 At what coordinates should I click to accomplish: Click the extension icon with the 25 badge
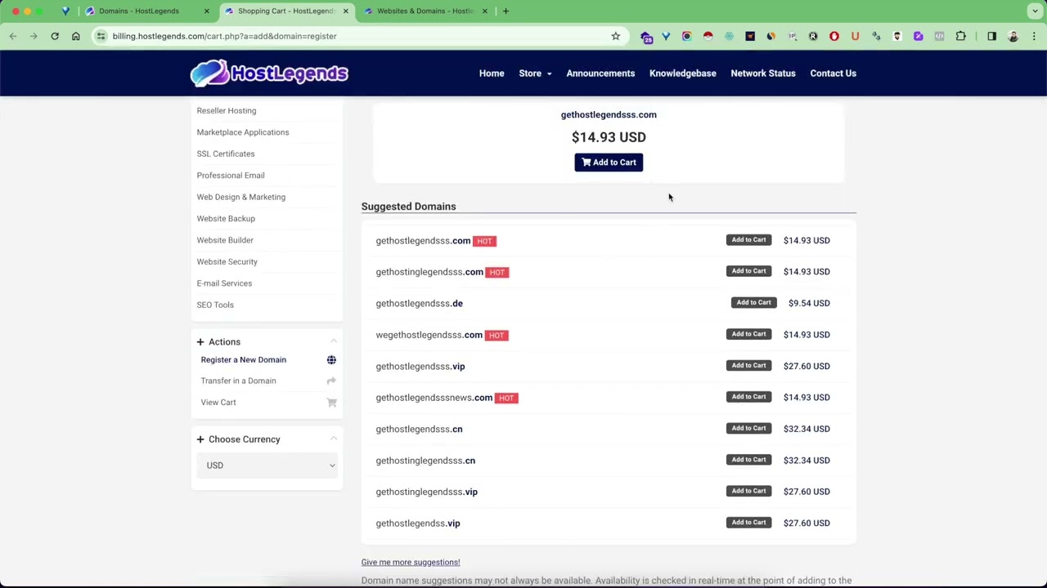645,37
